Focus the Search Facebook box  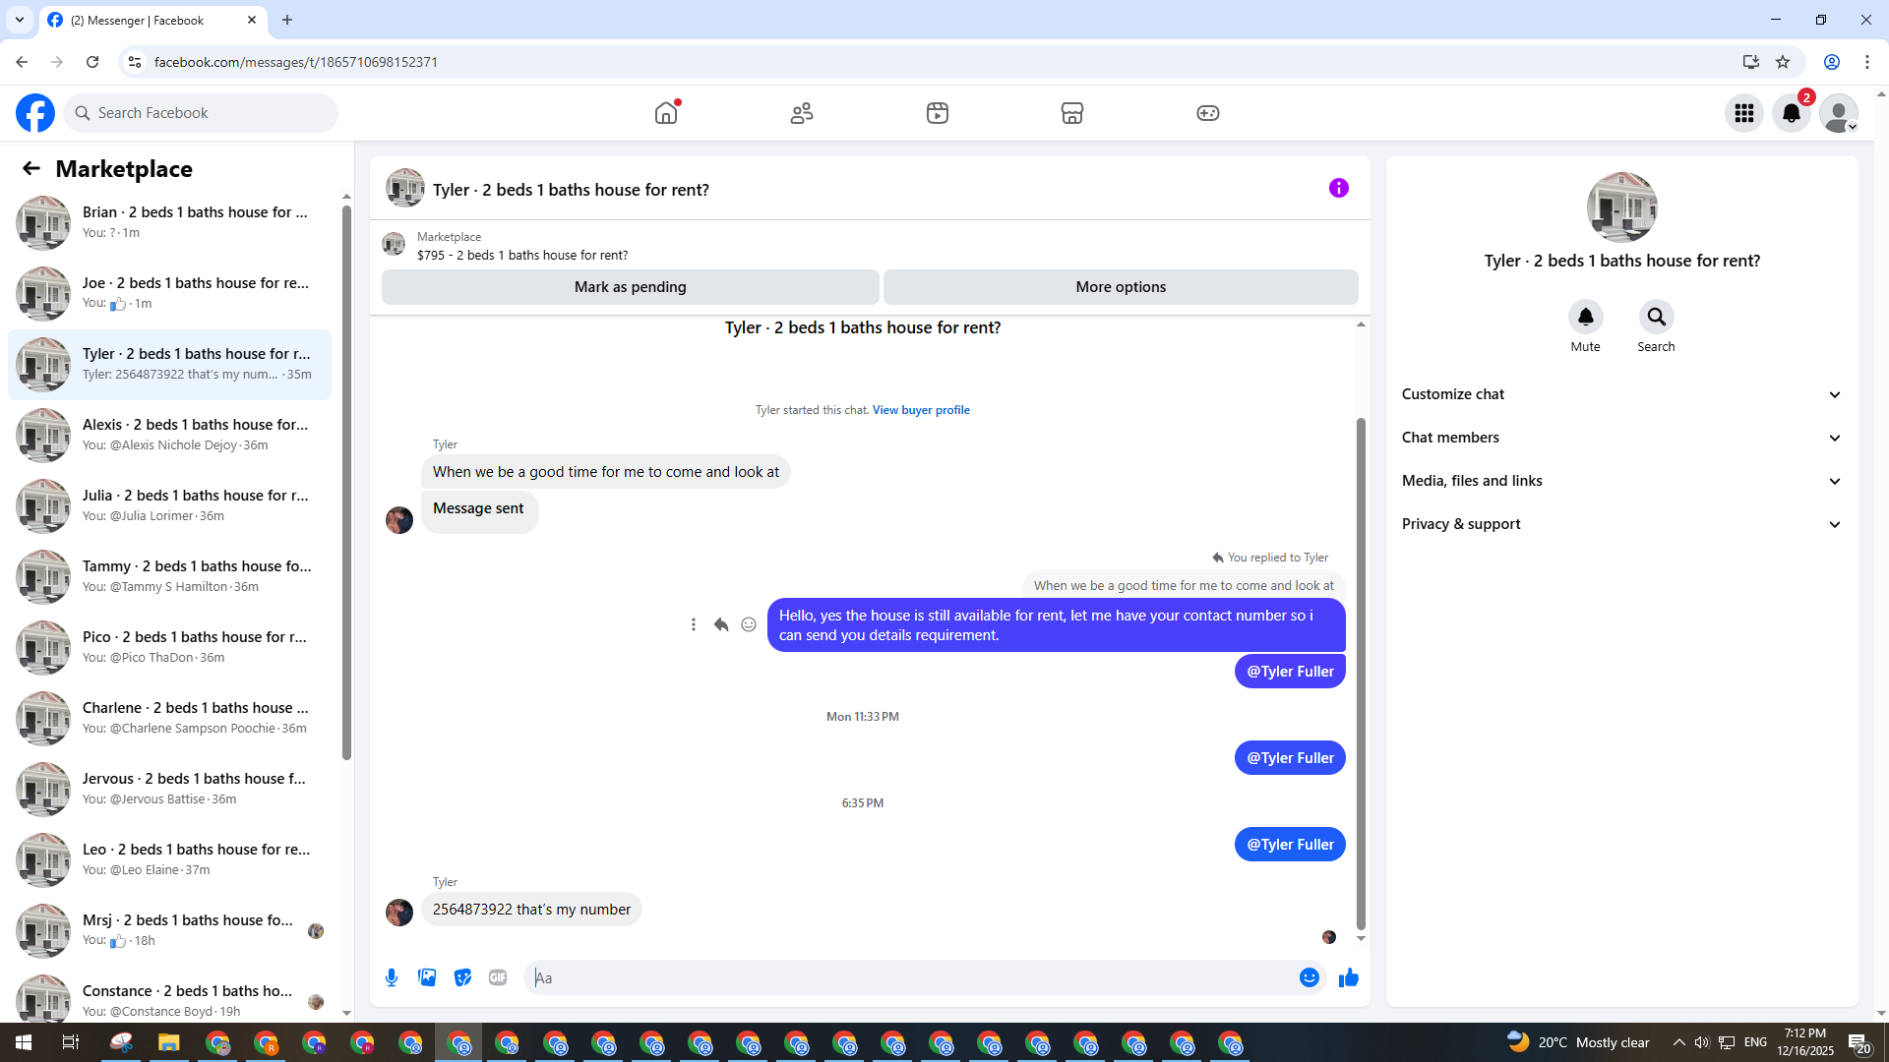tap(202, 113)
